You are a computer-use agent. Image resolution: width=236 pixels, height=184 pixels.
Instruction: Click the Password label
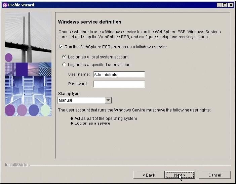(x=78, y=84)
